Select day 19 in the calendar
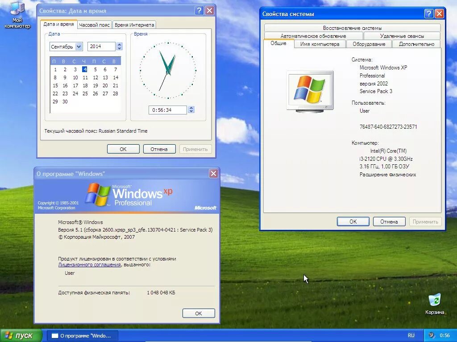 pyautogui.click(x=96, y=85)
